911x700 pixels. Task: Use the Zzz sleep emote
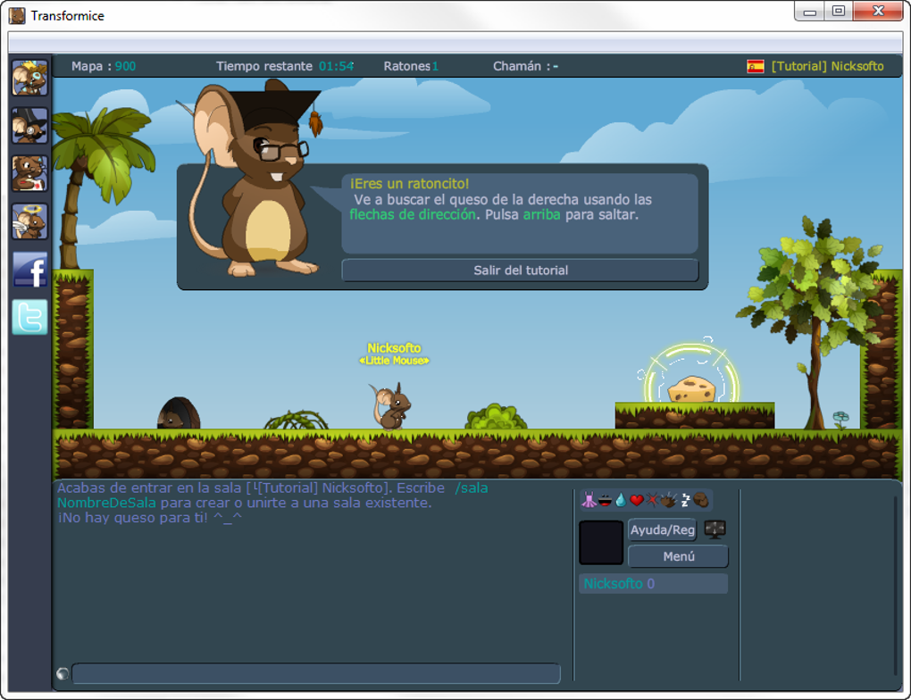click(x=686, y=500)
